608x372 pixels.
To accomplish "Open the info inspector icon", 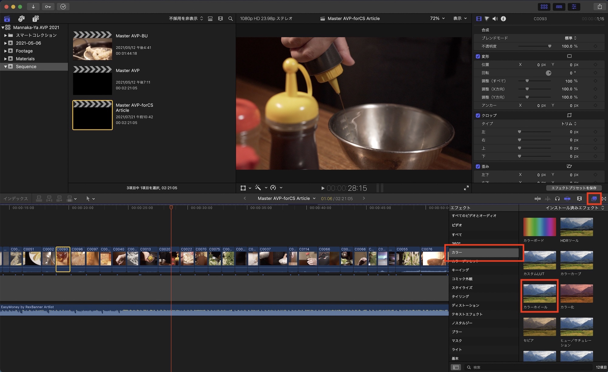I will pos(503,19).
